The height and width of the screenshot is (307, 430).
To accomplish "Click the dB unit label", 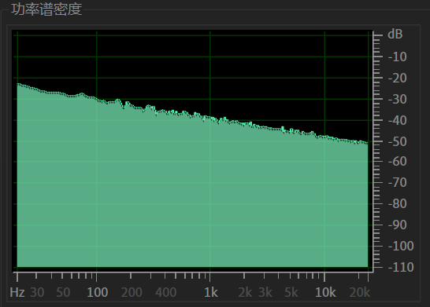I will tap(395, 35).
